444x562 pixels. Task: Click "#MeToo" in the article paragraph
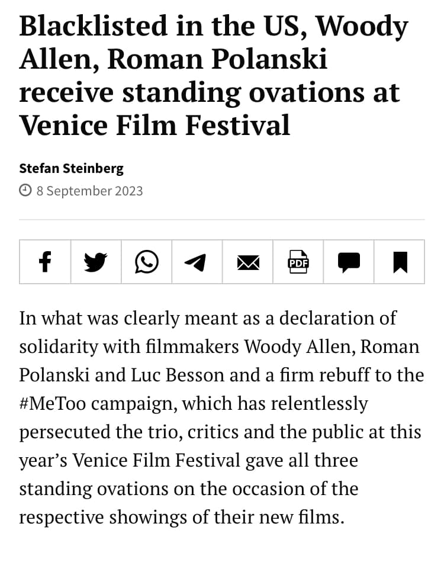click(x=53, y=403)
